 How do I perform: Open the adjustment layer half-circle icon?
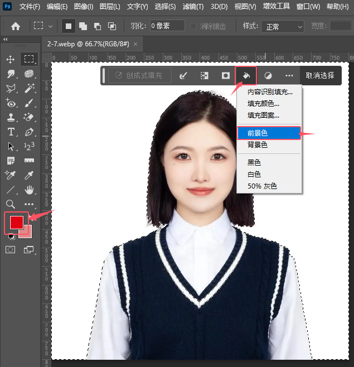[x=268, y=75]
